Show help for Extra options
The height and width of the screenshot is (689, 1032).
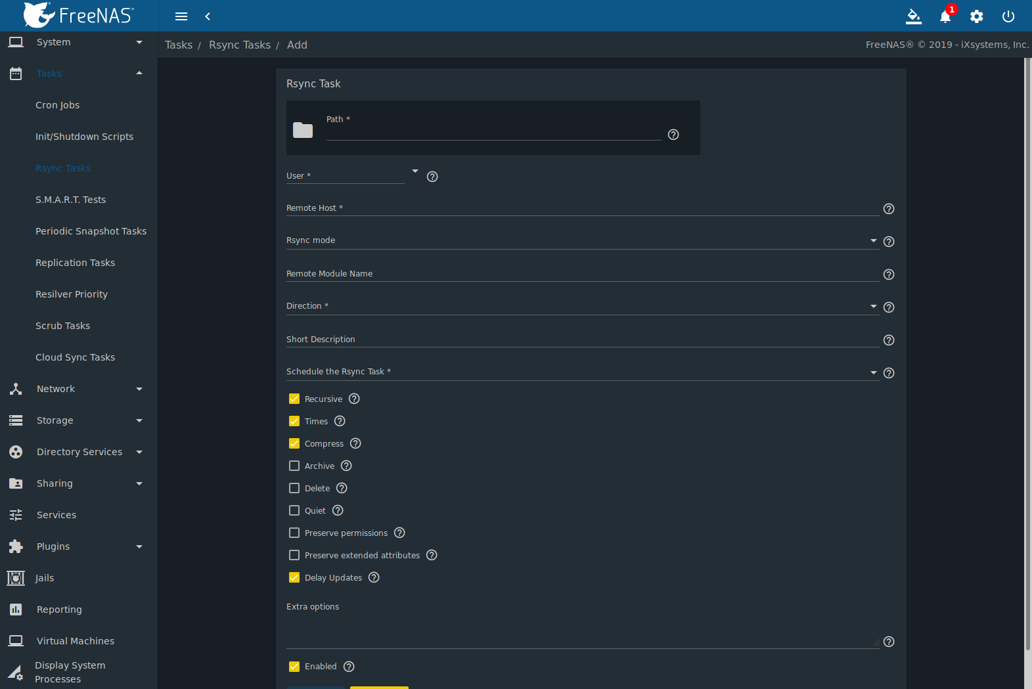pyautogui.click(x=889, y=642)
